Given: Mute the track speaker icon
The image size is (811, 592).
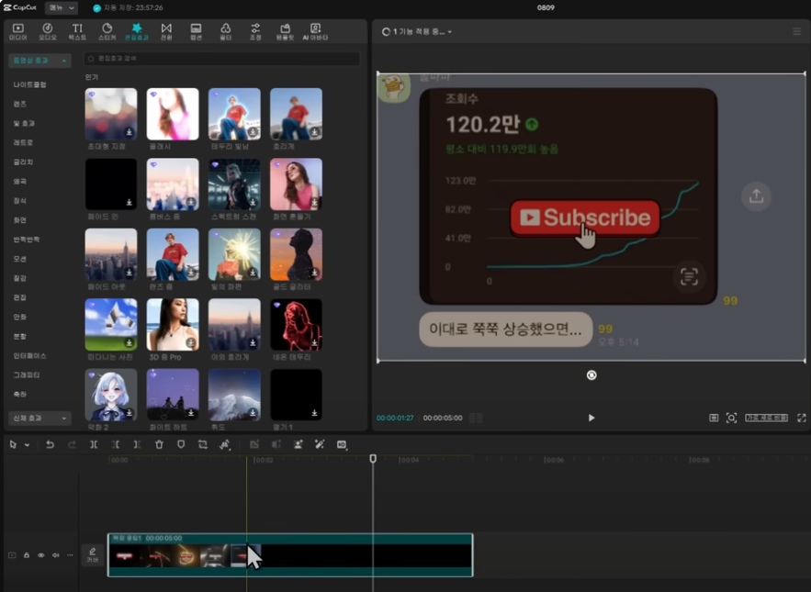Looking at the screenshot, I should click(x=55, y=555).
